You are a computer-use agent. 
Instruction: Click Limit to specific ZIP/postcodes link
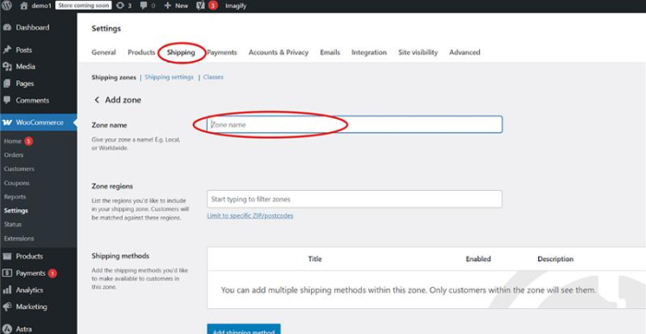coord(250,215)
